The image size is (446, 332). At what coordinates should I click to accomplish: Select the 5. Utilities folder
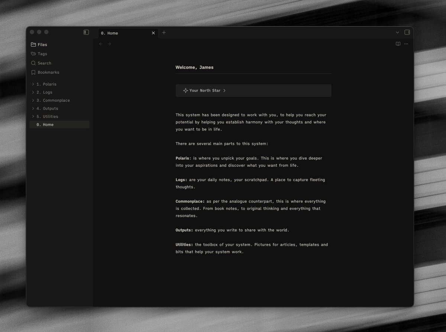(59, 116)
